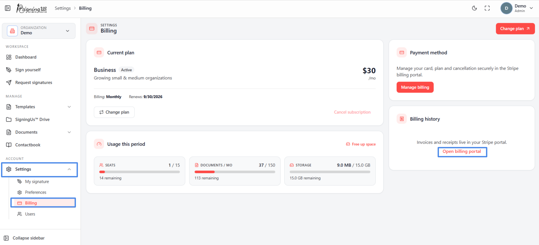Click the outlined Change plan button
This screenshot has width=539, height=245.
tap(114, 112)
